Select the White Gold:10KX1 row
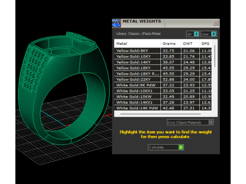The image size is (246, 184). pos(163,91)
